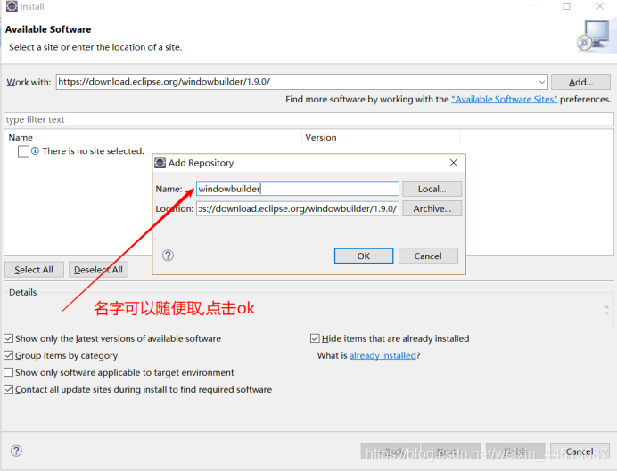Screen dimensions: 617x471
Task: Click the Eclipse icon in Install title bar
Action: [x=12, y=6]
